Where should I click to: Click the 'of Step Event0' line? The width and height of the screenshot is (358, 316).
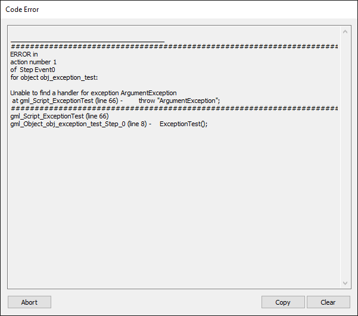pyautogui.click(x=33, y=70)
